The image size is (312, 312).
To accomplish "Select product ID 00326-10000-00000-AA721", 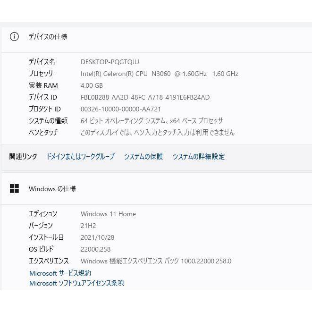I will [121, 109].
